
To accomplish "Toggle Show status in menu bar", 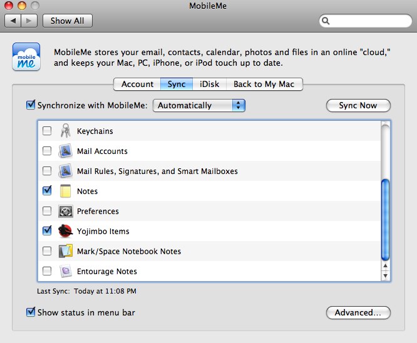I will 31,312.
